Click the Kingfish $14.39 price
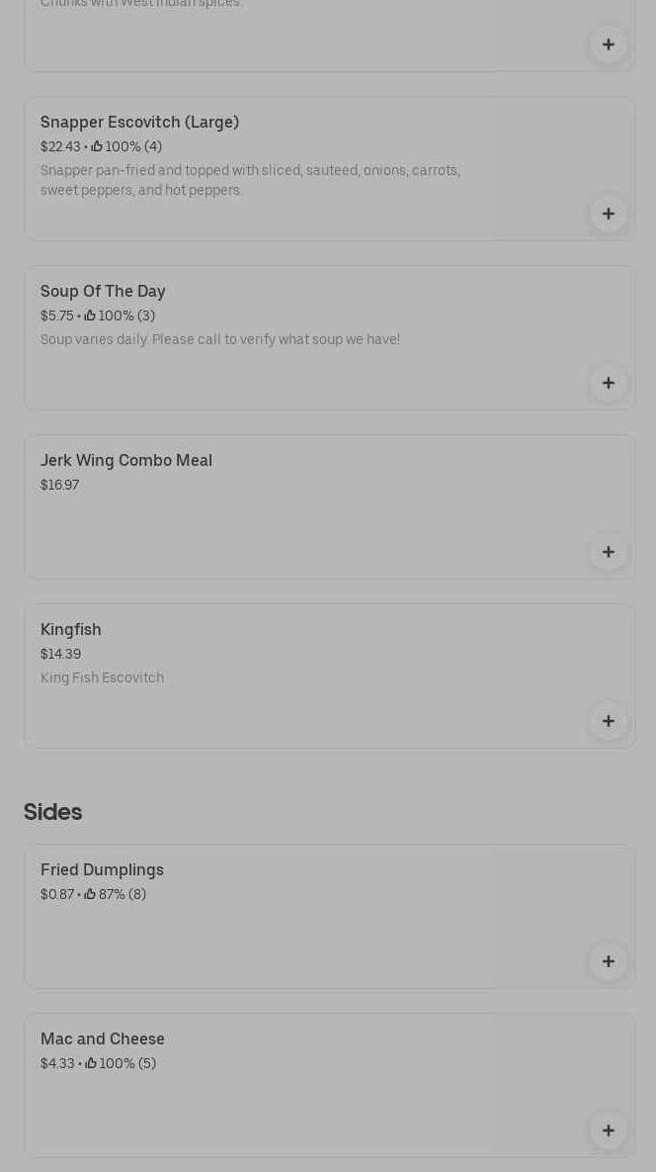 [60, 654]
